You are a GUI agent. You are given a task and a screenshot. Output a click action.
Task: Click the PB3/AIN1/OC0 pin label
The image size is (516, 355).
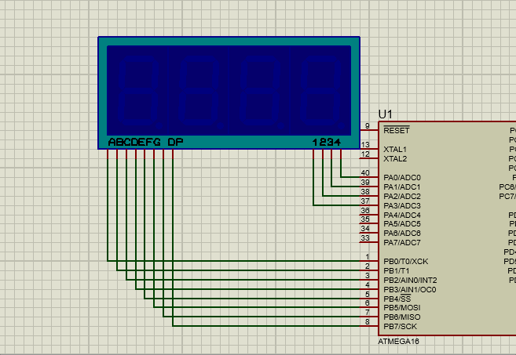[410, 290]
